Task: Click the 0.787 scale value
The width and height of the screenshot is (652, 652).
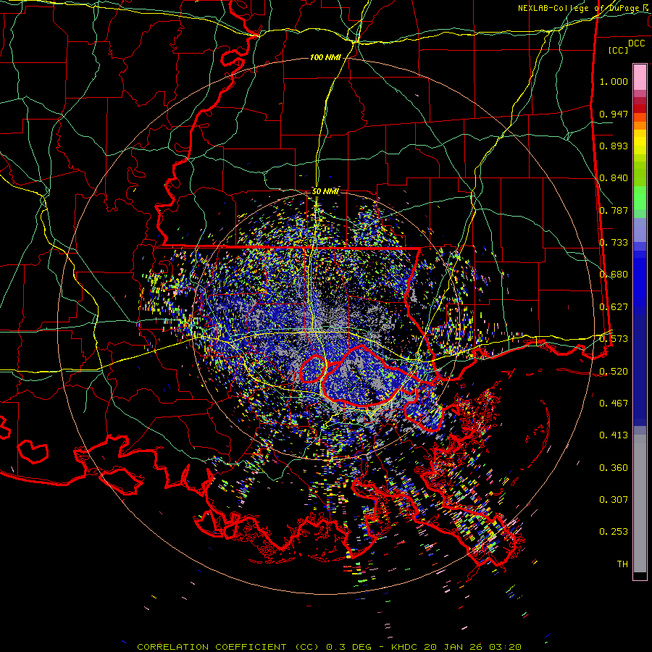Action: [x=614, y=210]
